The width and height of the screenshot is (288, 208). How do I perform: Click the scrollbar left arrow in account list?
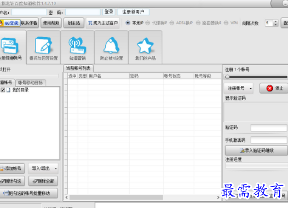click(66, 198)
